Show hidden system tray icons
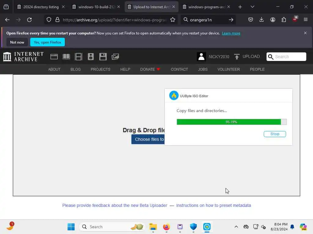The height and width of the screenshot is (234, 313). click(x=236, y=227)
